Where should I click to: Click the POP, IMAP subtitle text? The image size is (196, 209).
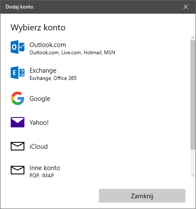pyautogui.click(x=42, y=176)
